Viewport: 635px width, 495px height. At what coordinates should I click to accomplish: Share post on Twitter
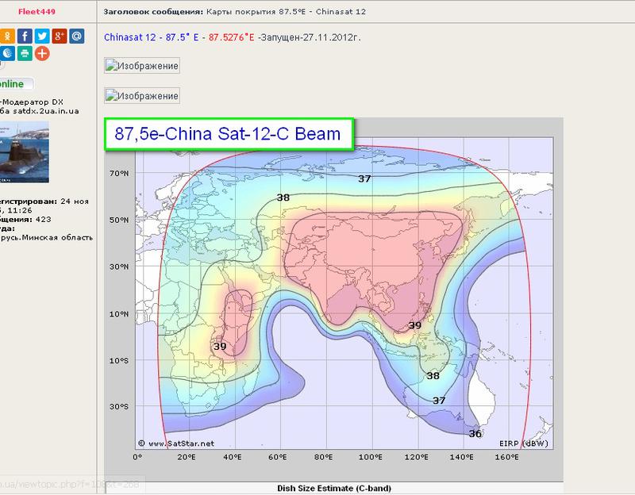[x=42, y=36]
